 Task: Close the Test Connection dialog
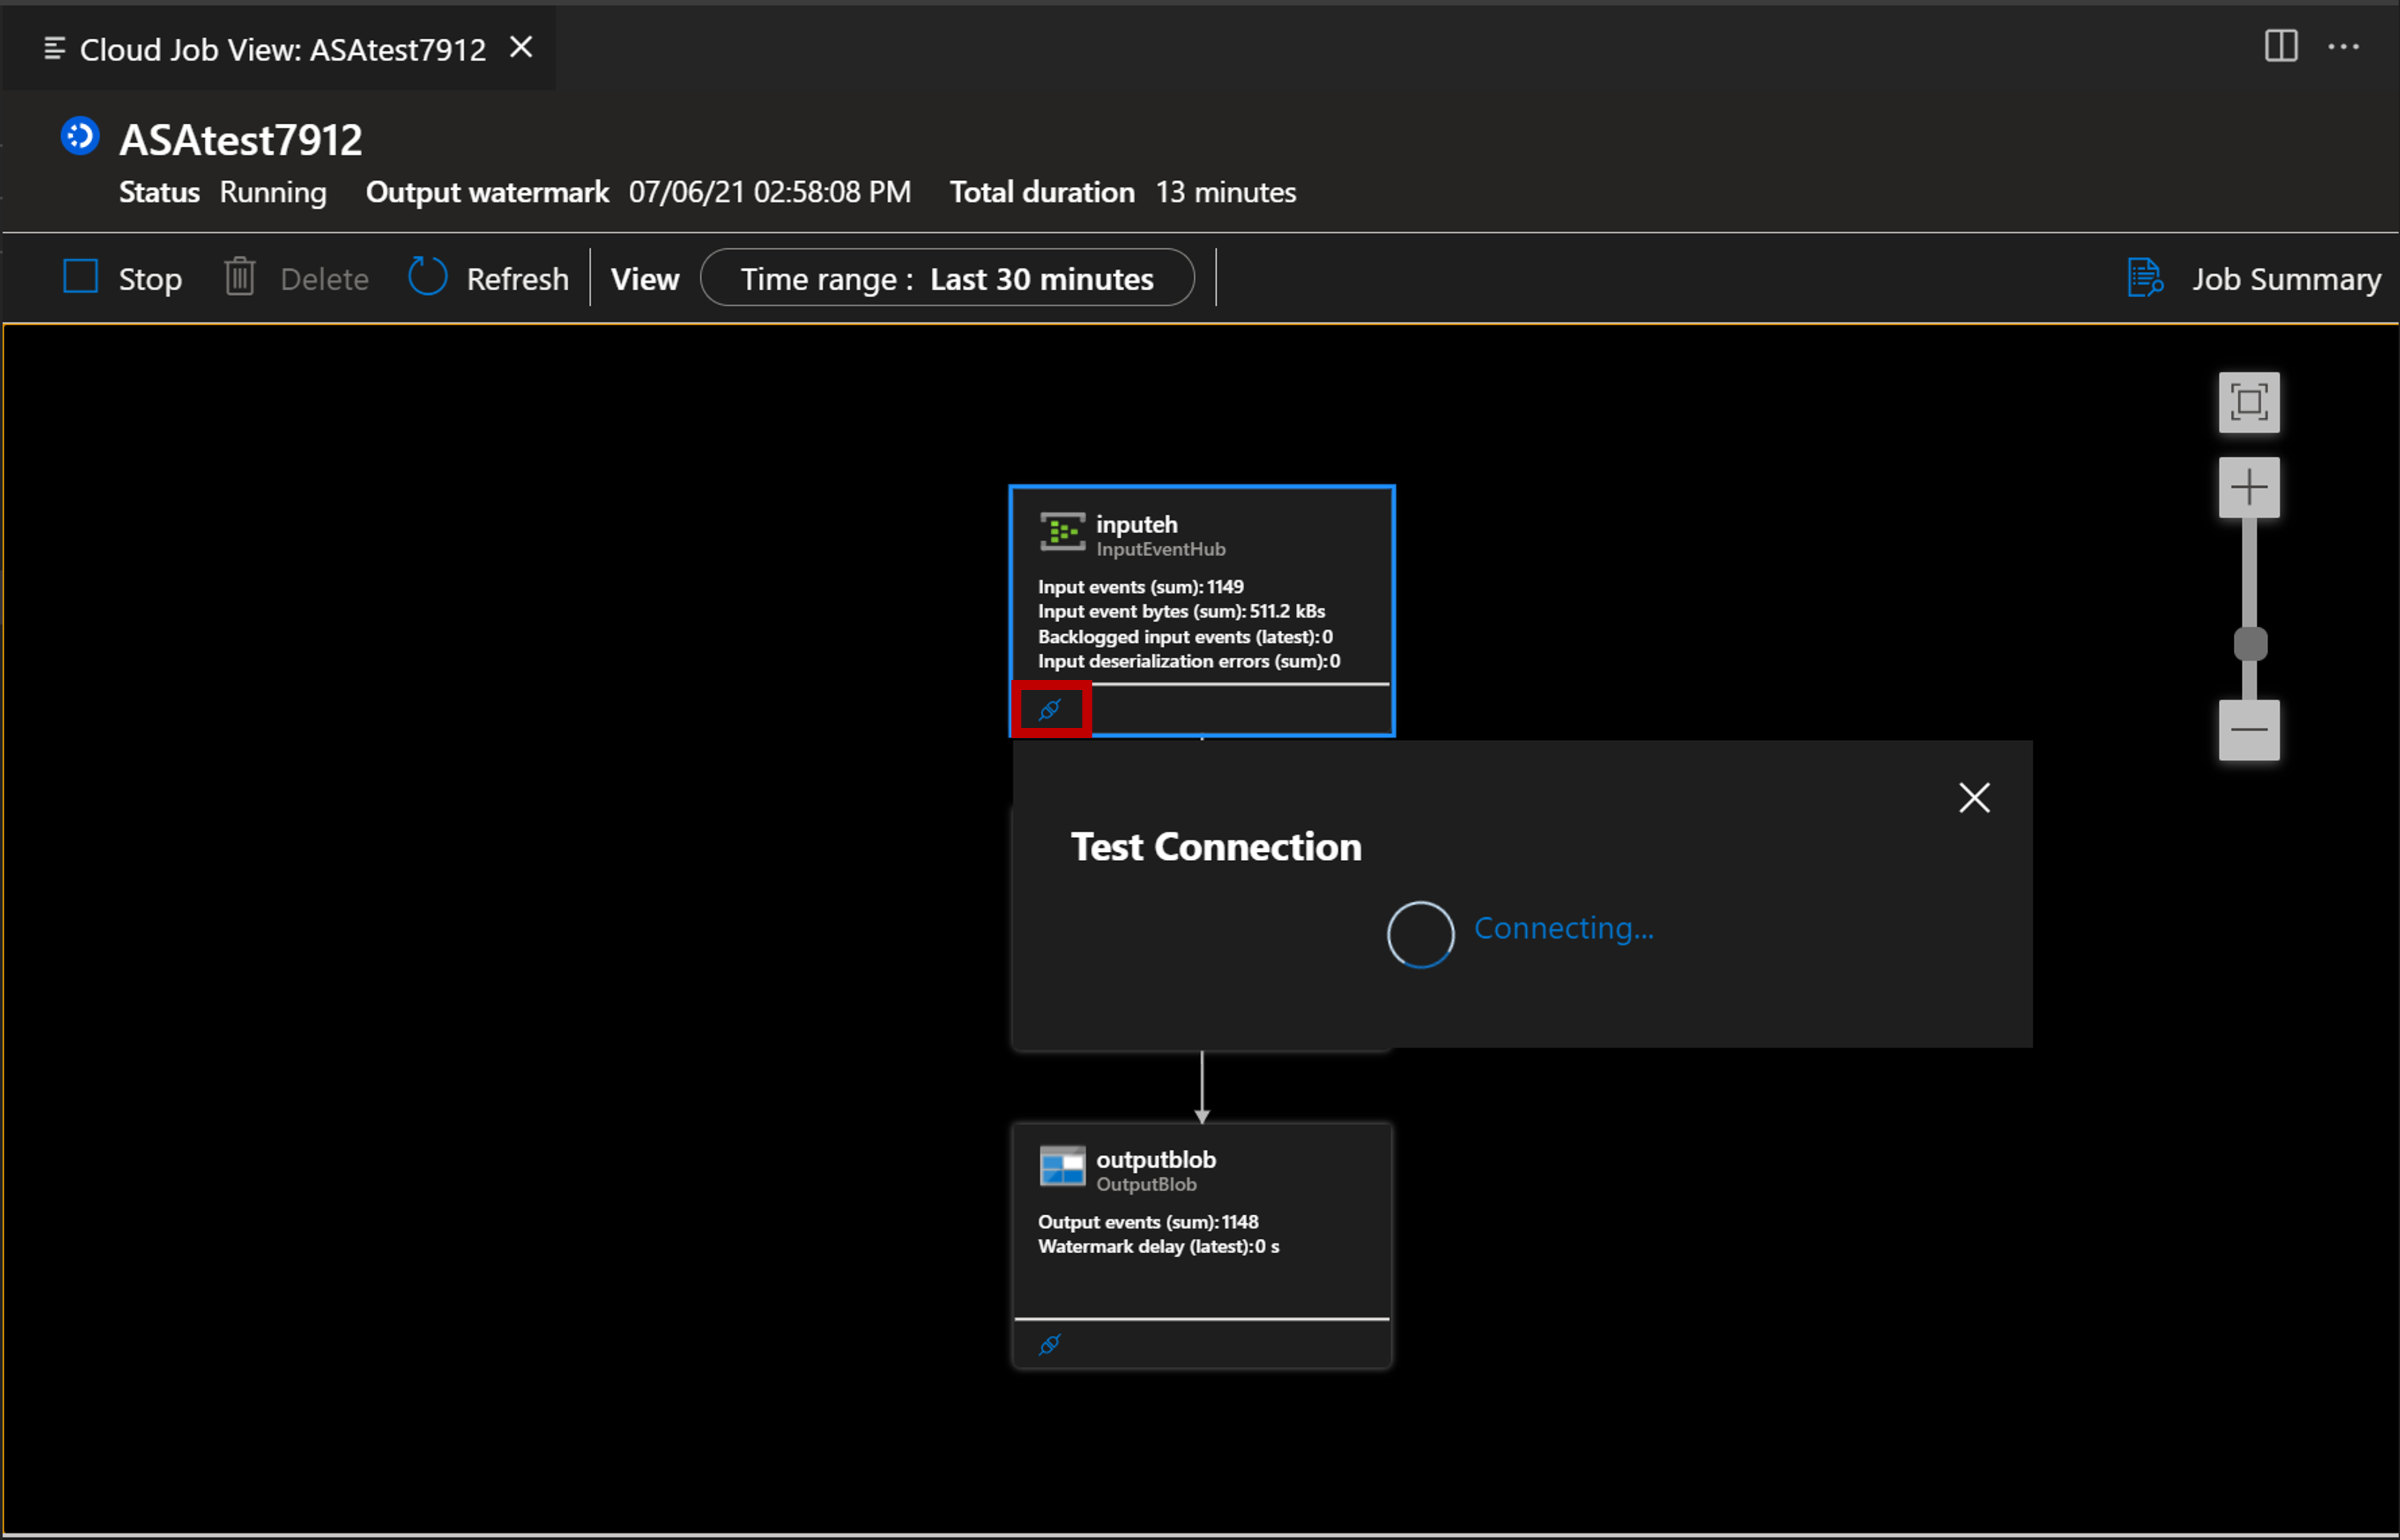1973,797
